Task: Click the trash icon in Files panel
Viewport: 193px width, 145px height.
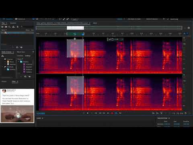Action: [x=18, y=27]
